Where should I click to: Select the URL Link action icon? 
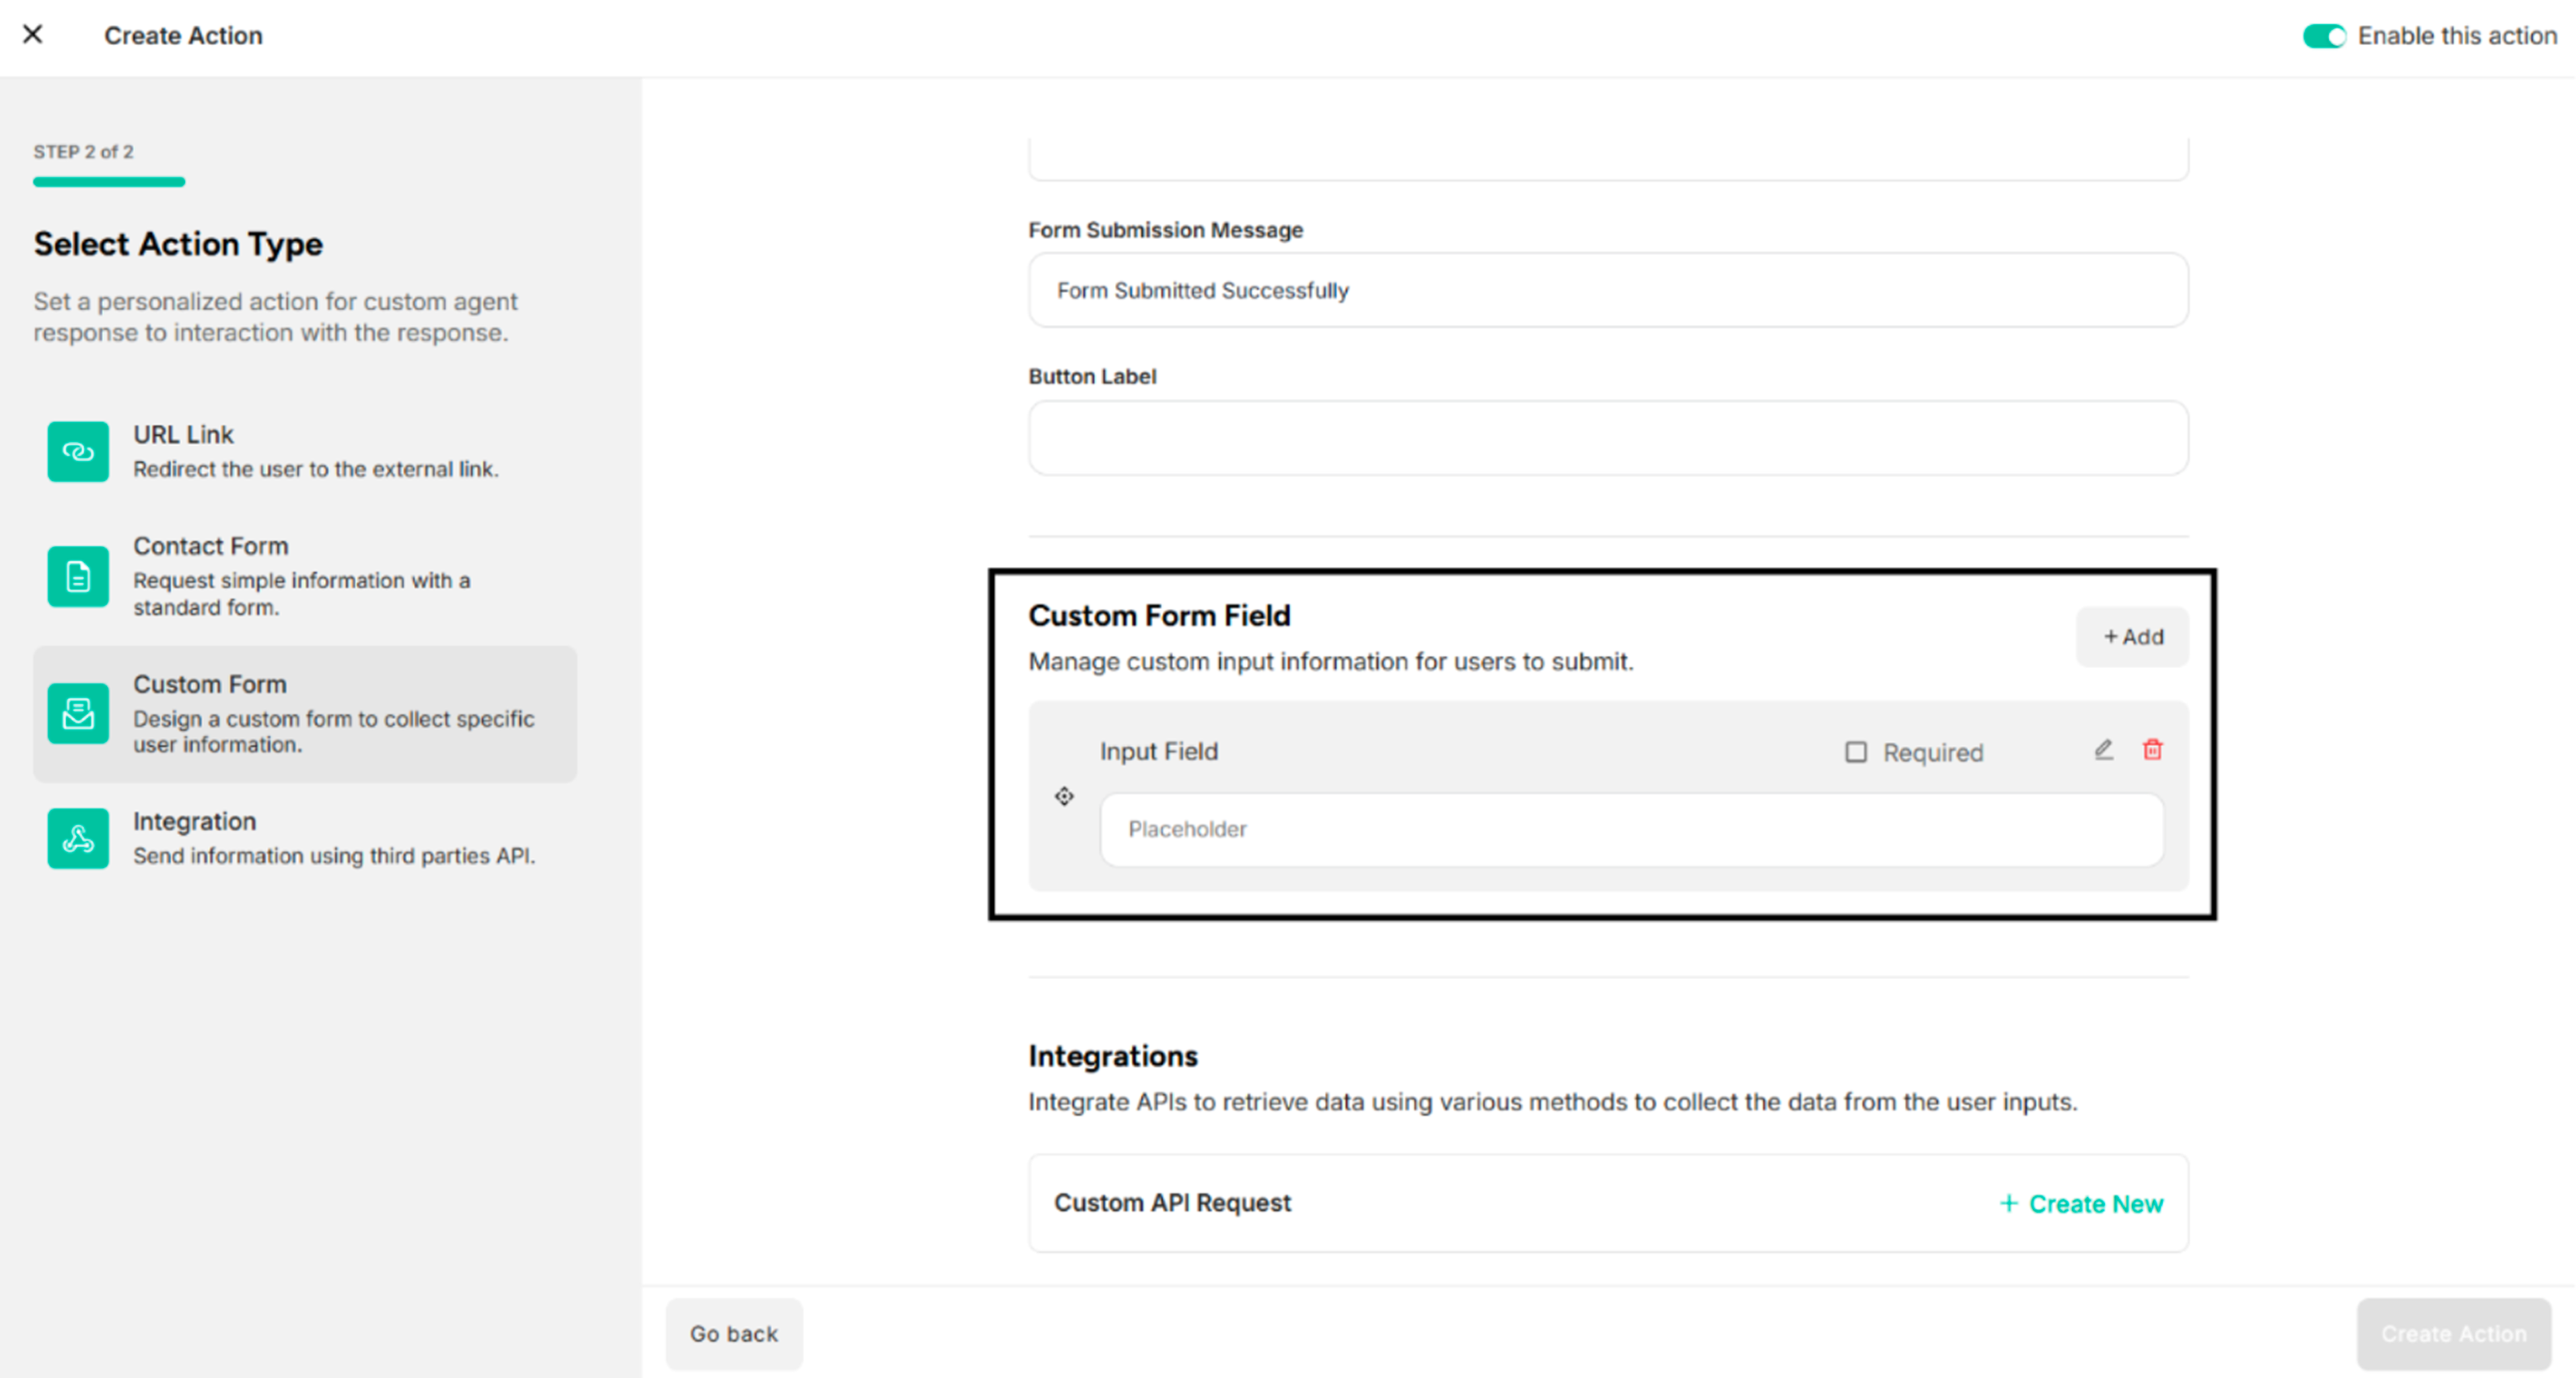coord(77,451)
